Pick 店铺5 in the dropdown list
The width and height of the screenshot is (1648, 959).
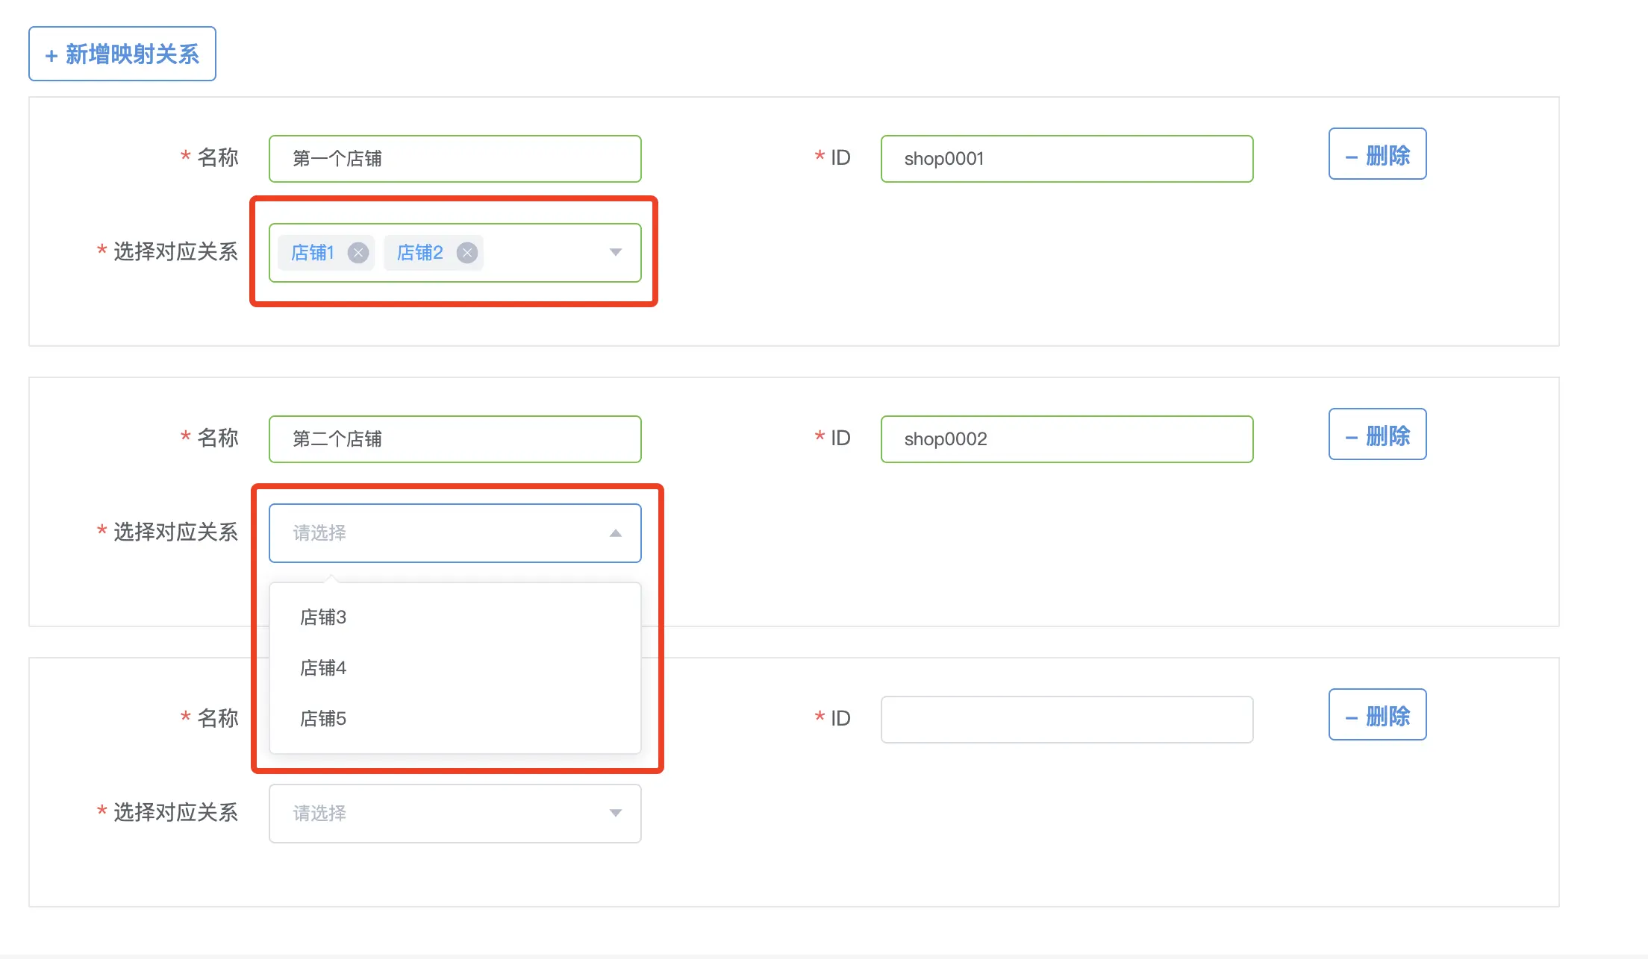[323, 719]
